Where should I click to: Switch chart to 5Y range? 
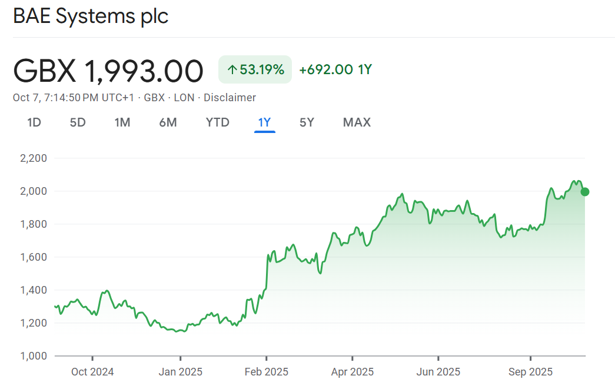[307, 122]
